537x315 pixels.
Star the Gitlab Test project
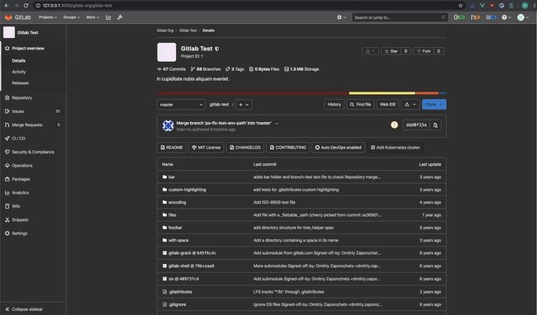click(391, 51)
